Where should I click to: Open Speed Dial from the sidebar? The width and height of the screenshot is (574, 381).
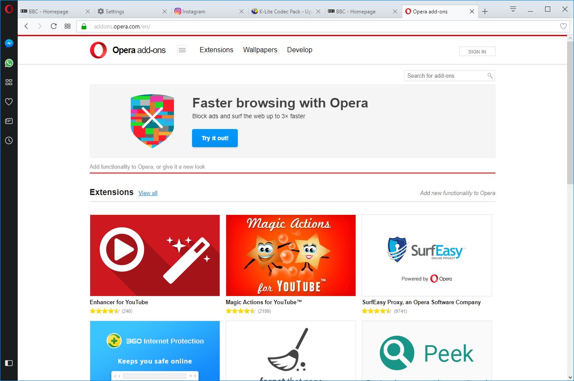click(x=9, y=82)
